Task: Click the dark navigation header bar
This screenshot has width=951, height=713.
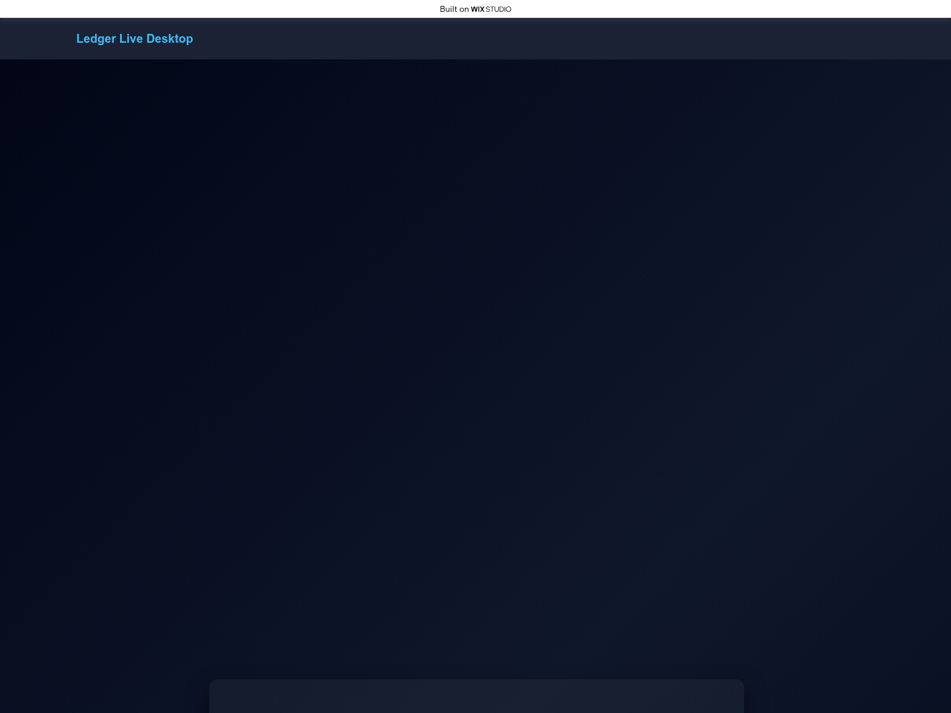Action: coord(475,39)
